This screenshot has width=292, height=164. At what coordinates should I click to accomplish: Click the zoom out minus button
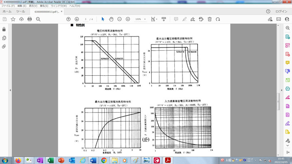[120, 19]
